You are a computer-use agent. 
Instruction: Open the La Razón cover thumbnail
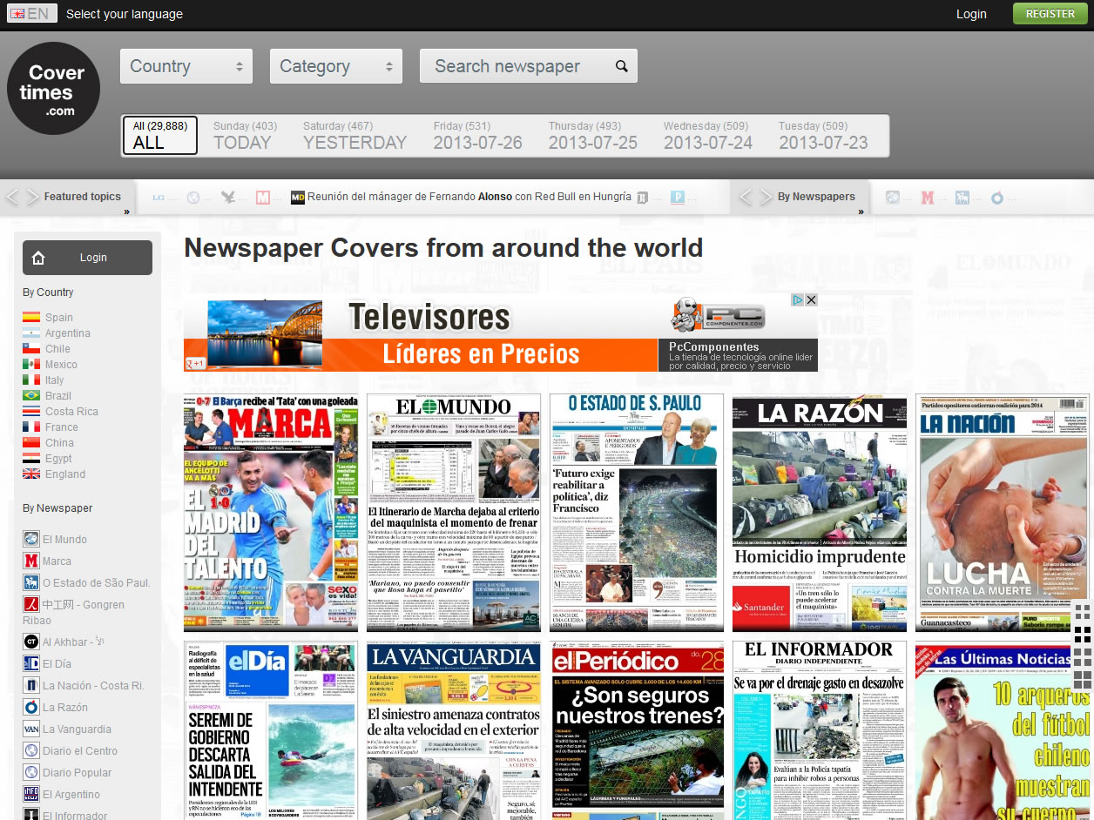click(820, 513)
